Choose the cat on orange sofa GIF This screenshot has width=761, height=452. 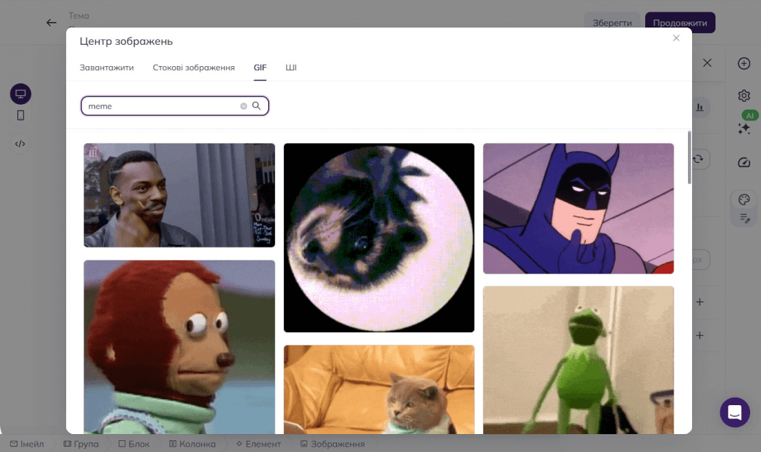pos(379,390)
